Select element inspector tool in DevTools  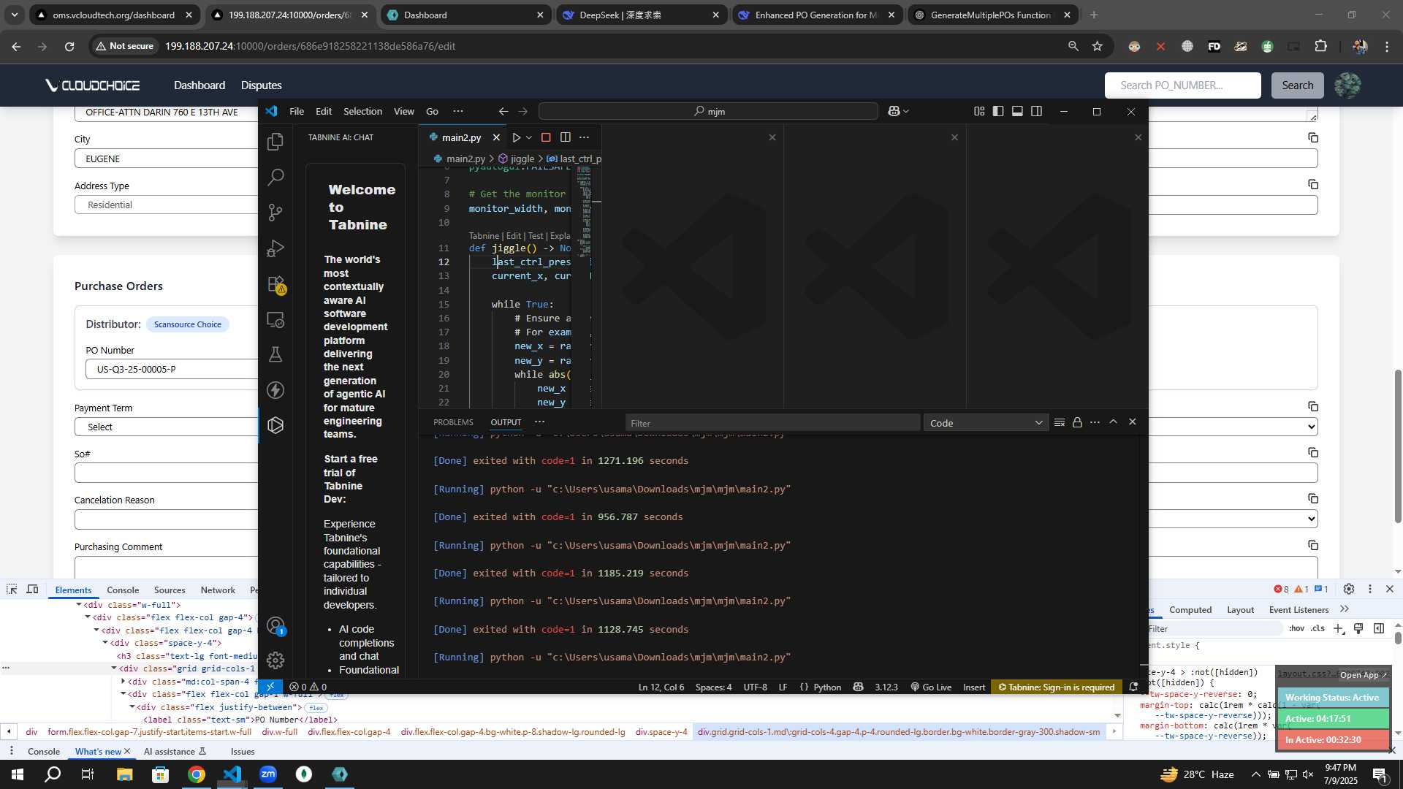click(12, 590)
